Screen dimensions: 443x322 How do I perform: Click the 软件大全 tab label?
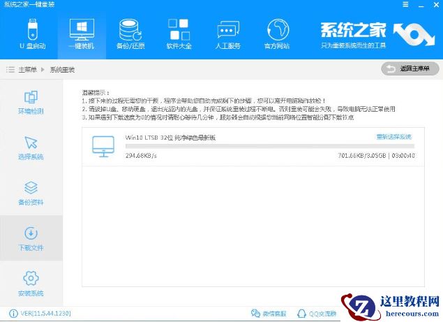click(x=179, y=46)
